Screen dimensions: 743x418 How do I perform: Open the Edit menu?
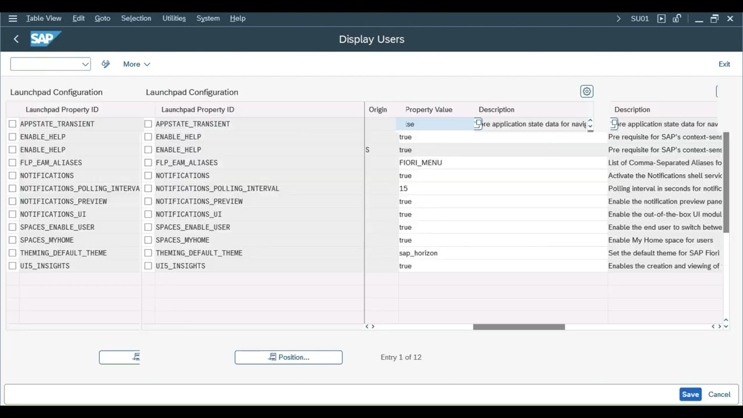(78, 19)
